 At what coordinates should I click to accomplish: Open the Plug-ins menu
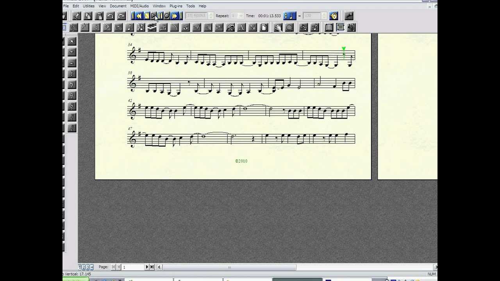[176, 6]
